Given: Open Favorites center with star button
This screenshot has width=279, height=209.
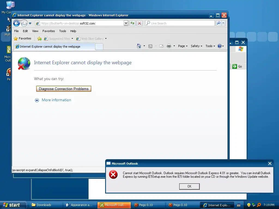Looking at the screenshot, I should 23,38.
